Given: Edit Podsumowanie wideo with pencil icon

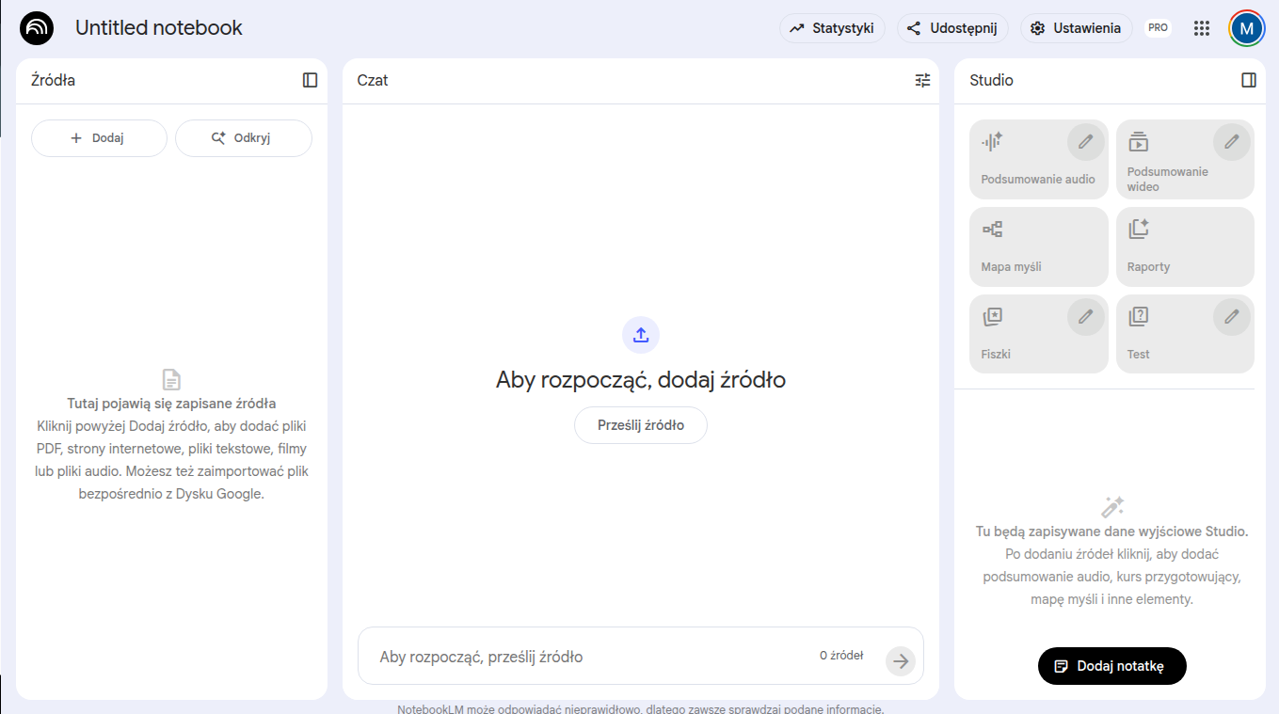Looking at the screenshot, I should coord(1232,142).
